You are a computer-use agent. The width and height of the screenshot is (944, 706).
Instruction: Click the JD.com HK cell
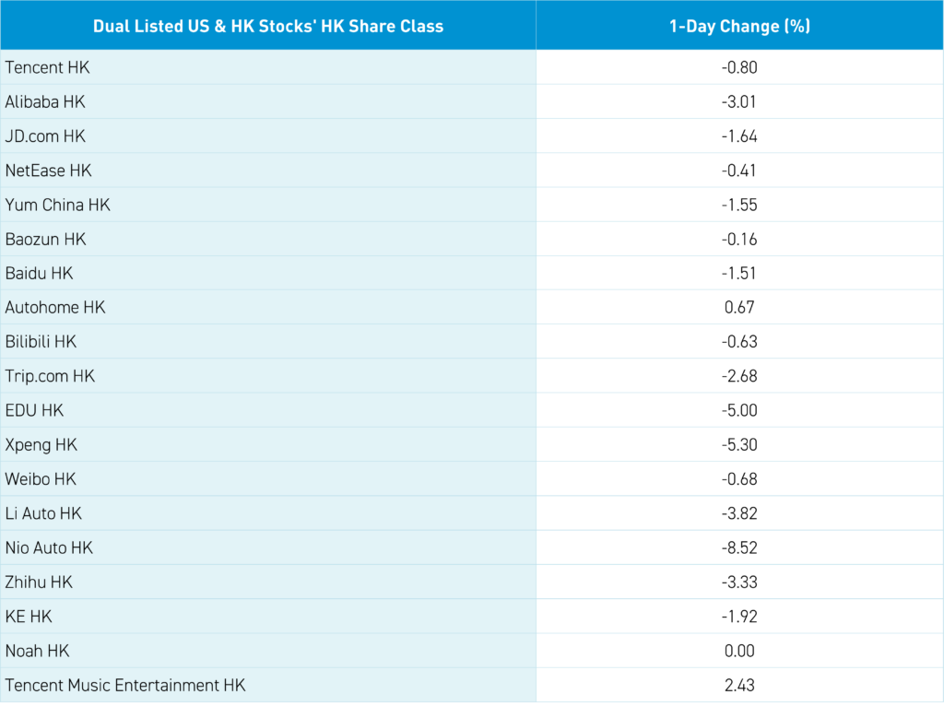(45, 136)
